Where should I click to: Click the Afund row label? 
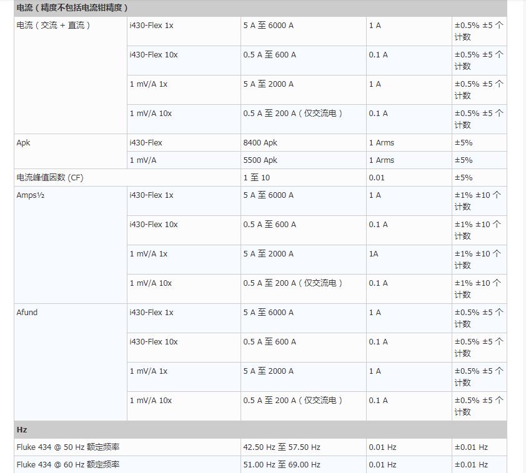point(27,313)
